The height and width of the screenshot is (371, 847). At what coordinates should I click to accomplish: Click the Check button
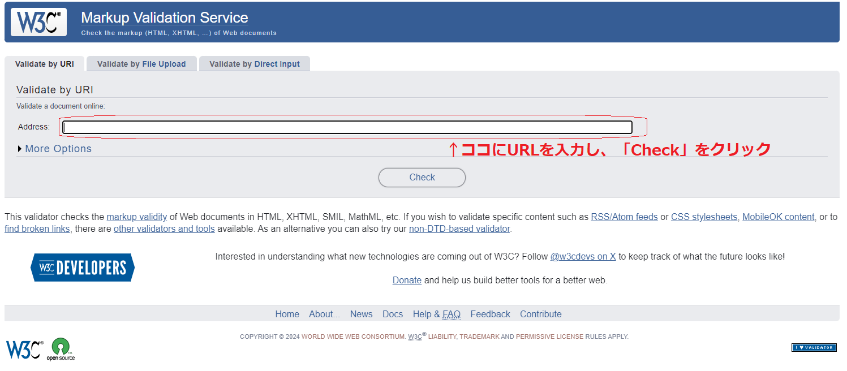tap(422, 177)
